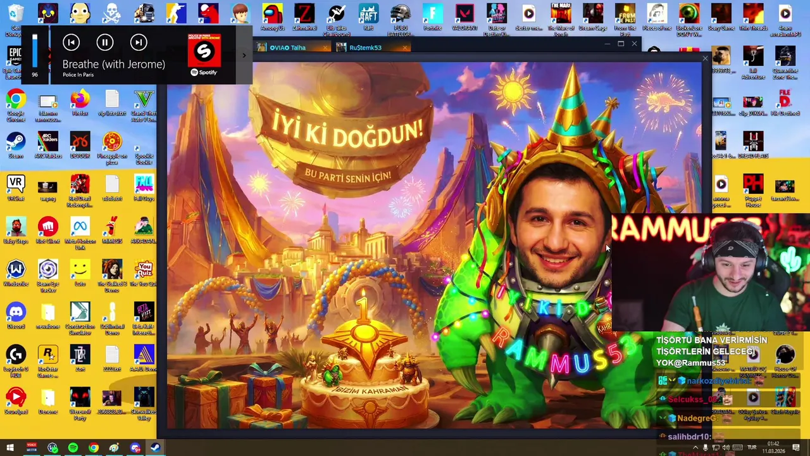Open ARC Raiders desktop shortcut
Screen dimensions: 810x456
tap(47, 146)
